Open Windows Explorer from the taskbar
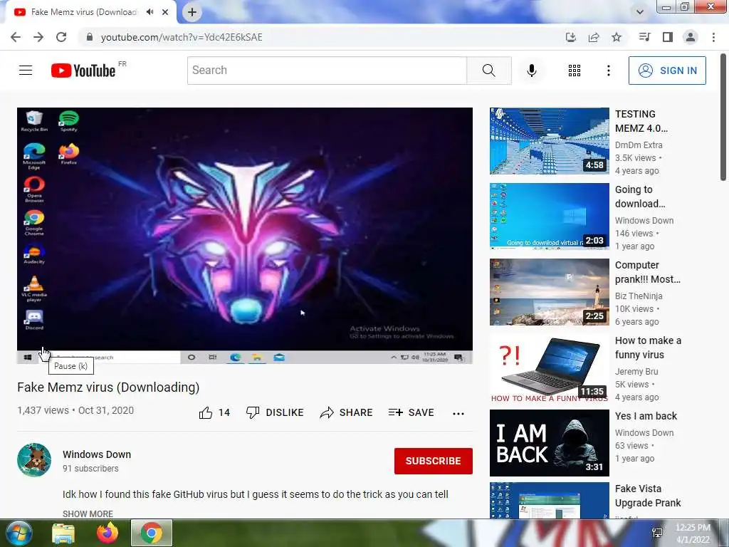The image size is (729, 547). (x=63, y=533)
